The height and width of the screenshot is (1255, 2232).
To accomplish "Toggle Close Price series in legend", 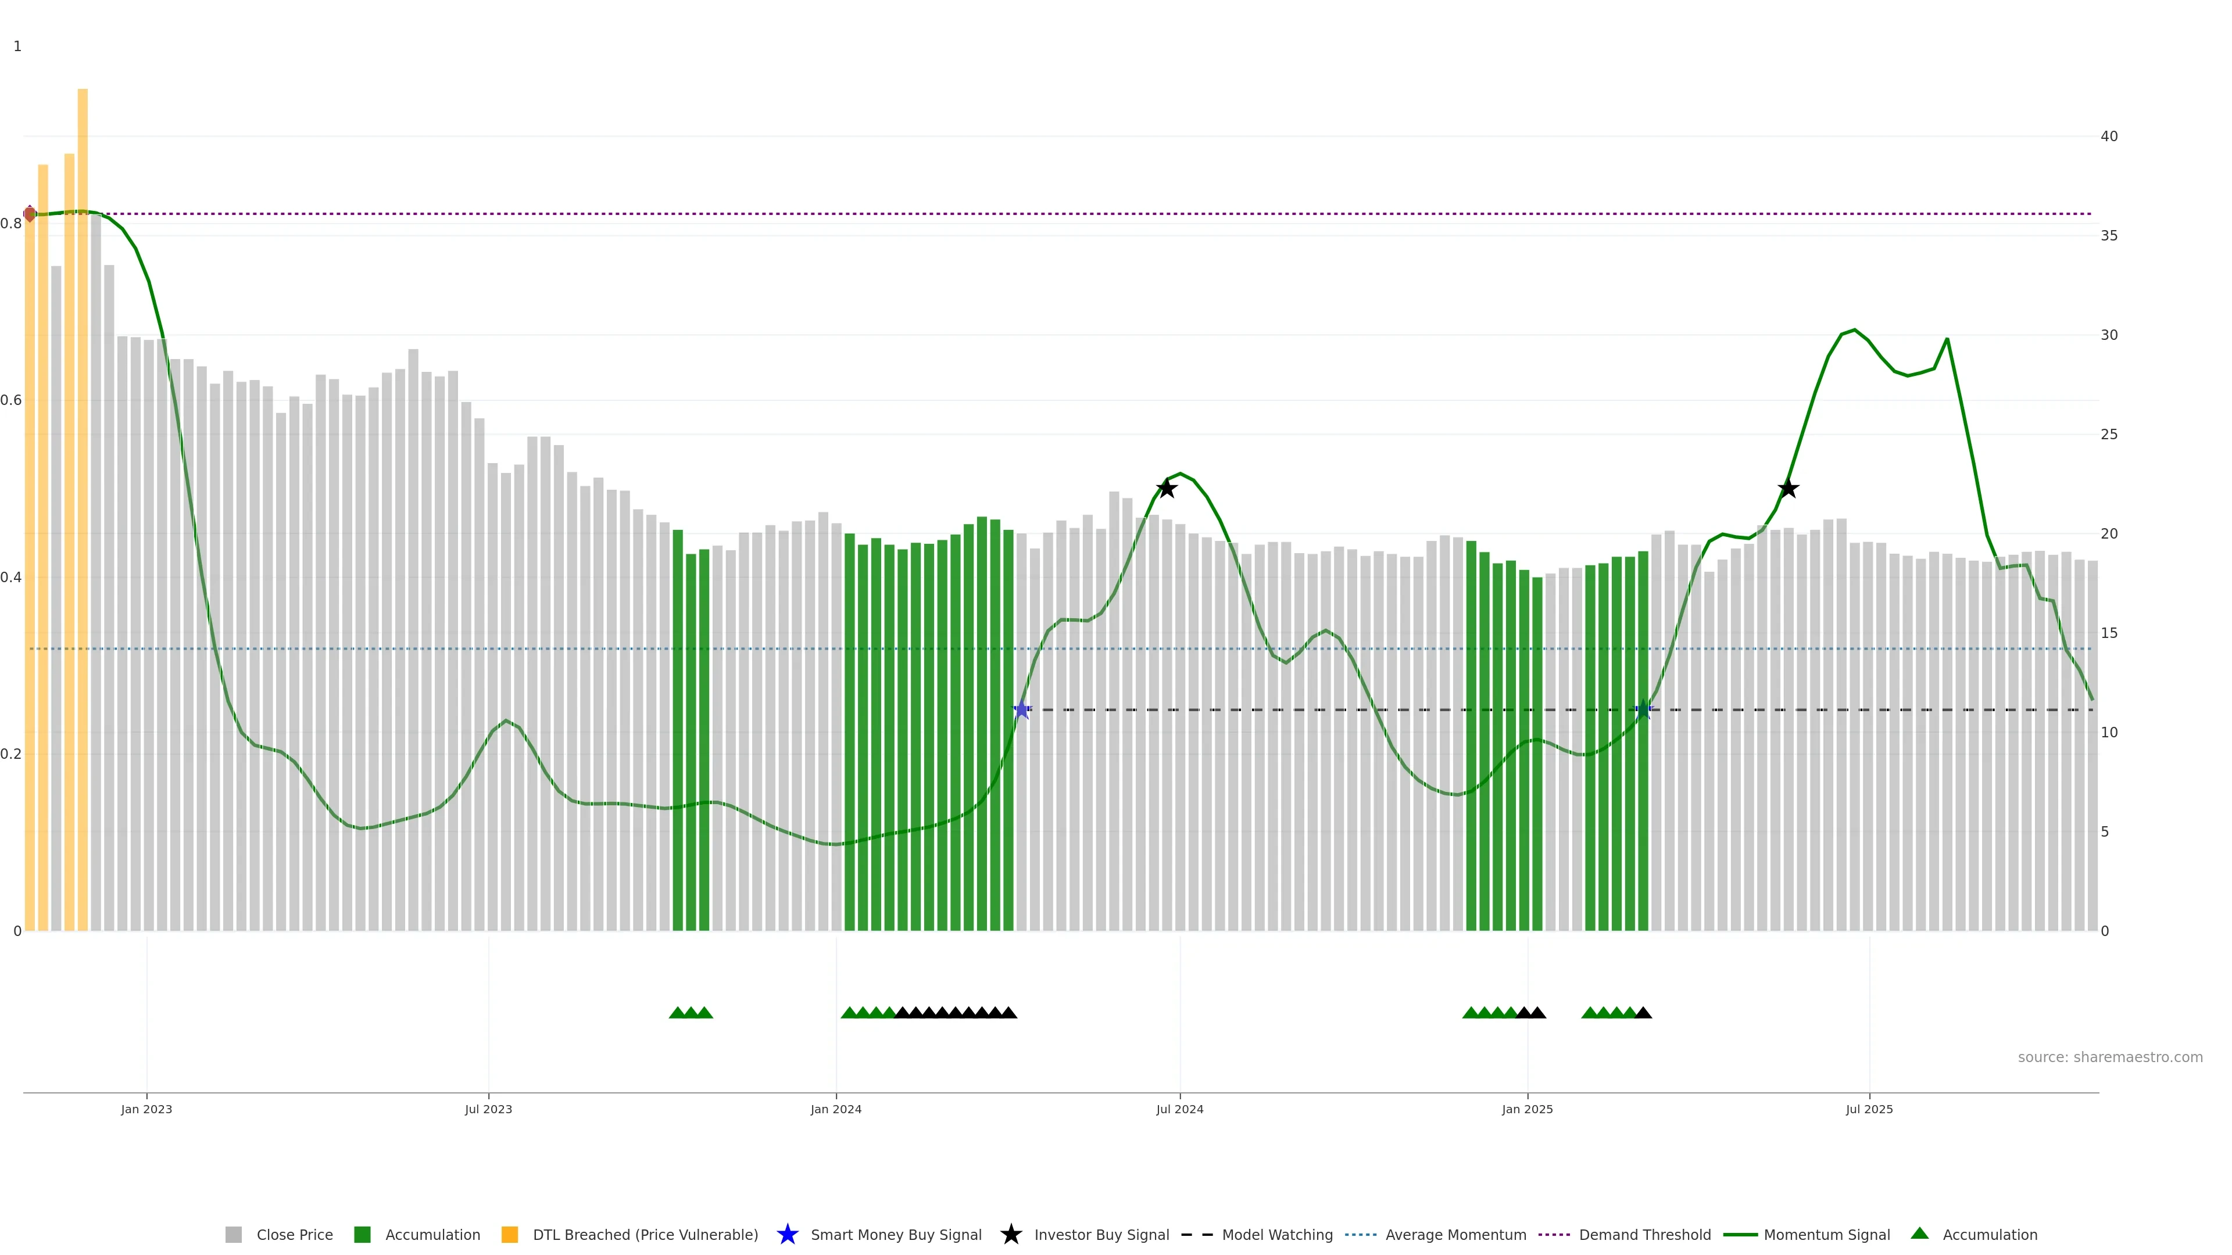I will (295, 1235).
